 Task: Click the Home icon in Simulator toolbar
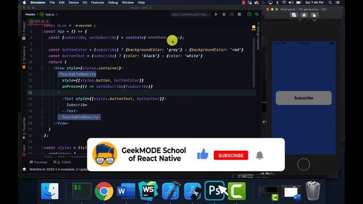tap(304, 15)
